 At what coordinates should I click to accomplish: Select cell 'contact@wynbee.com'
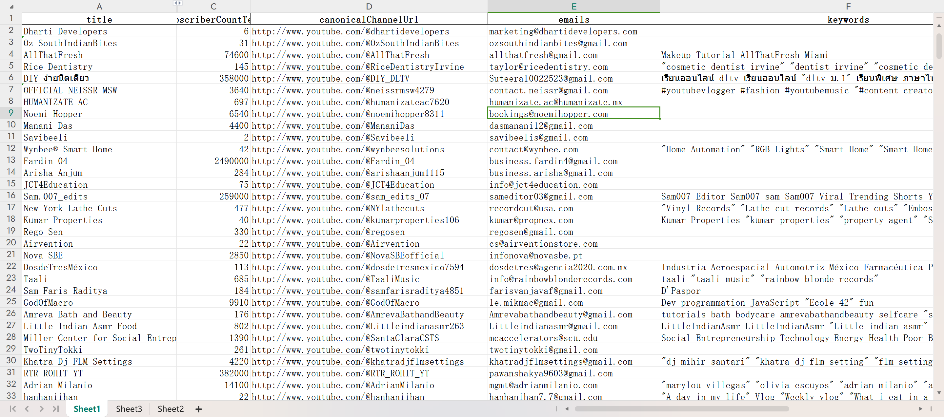574,149
